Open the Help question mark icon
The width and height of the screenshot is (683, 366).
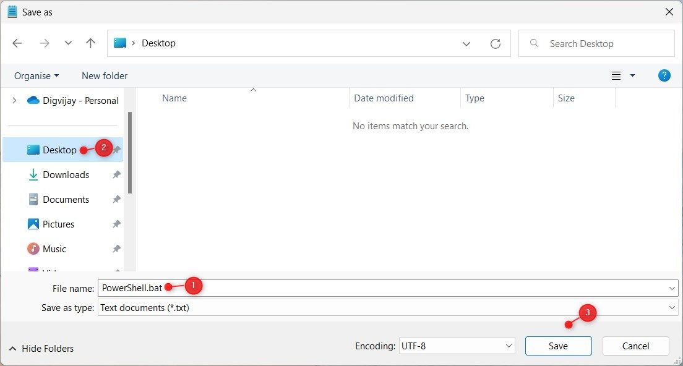(x=664, y=75)
